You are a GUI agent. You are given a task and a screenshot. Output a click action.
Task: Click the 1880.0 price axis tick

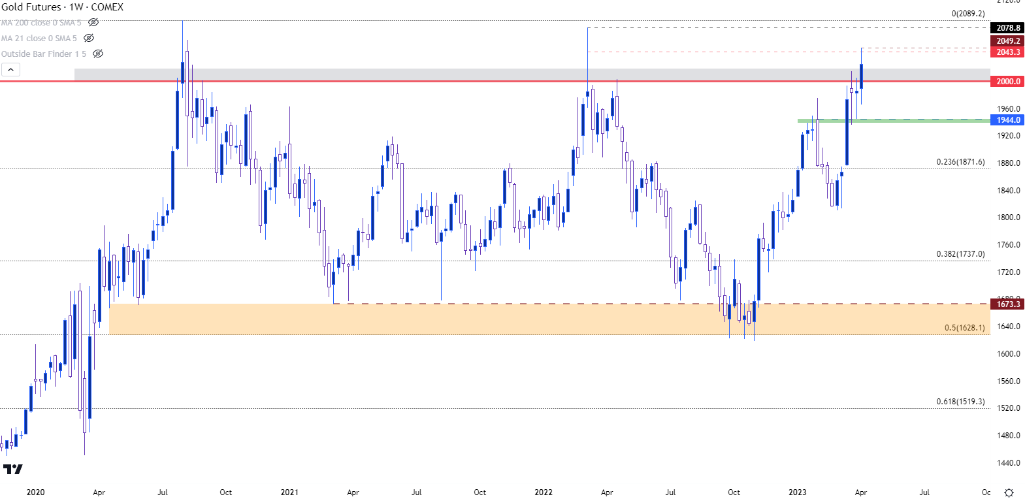(1008, 163)
